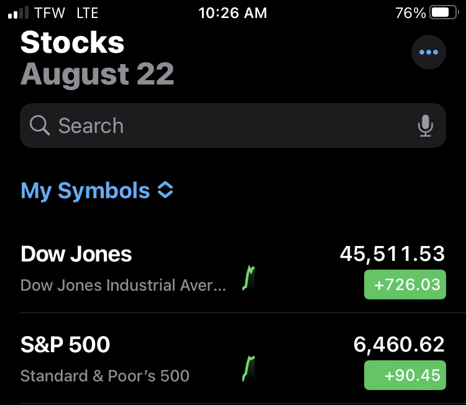Select the S&P 500 symbol name
466x405 pixels.
click(65, 345)
